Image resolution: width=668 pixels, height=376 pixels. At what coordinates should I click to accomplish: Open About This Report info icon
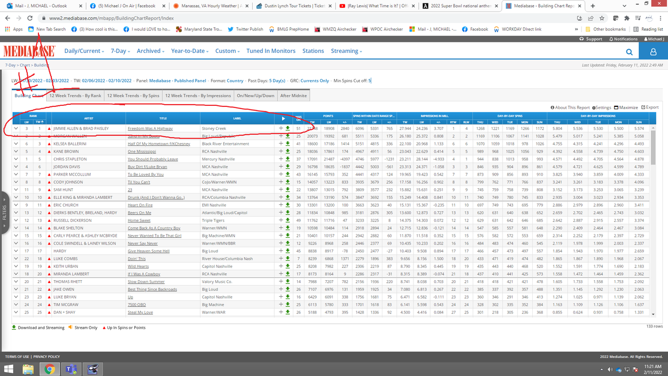[x=569, y=108]
